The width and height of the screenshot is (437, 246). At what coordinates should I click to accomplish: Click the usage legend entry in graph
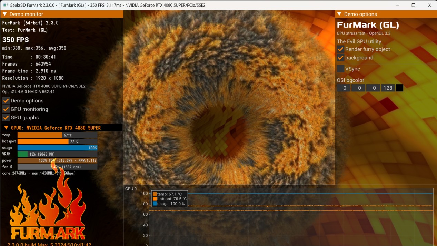point(169,204)
